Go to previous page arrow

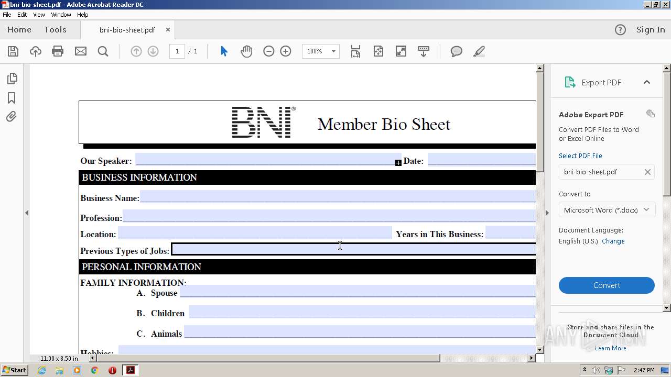click(136, 51)
